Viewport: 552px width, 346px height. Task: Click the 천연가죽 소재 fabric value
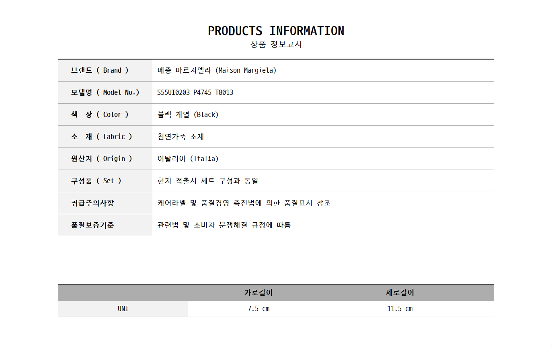(x=181, y=137)
